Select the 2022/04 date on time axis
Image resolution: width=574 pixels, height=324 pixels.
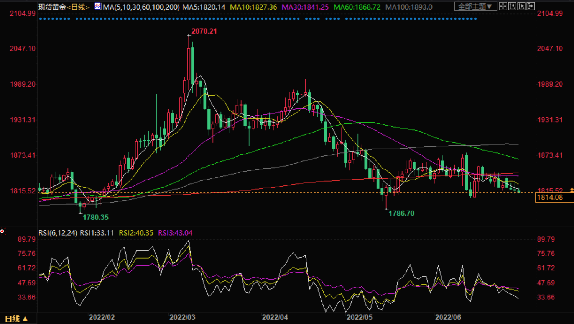[x=275, y=317]
